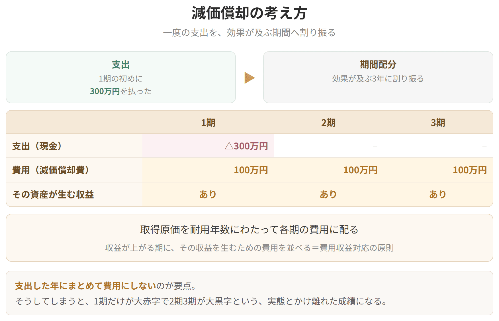Screen dimensions: 499x321
Task: Select the text 効果が及ぶ3年に割り振る
Action: [x=378, y=78]
